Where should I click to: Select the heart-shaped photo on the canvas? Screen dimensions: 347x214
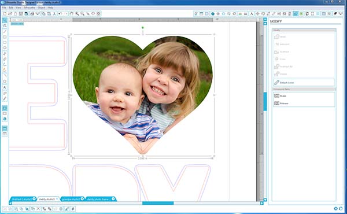[142, 95]
